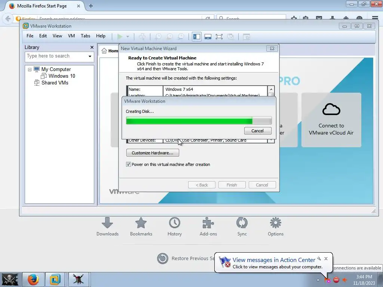Select My Computer in the Library

[56, 69]
